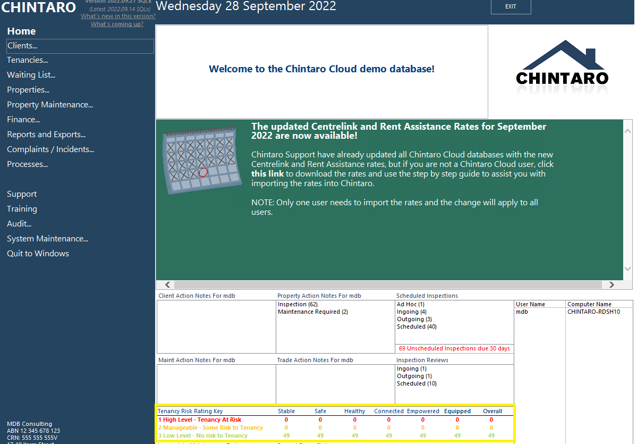This screenshot has width=637, height=444.
Task: Click the horizontal scrollbar right arrow
Action: [611, 285]
